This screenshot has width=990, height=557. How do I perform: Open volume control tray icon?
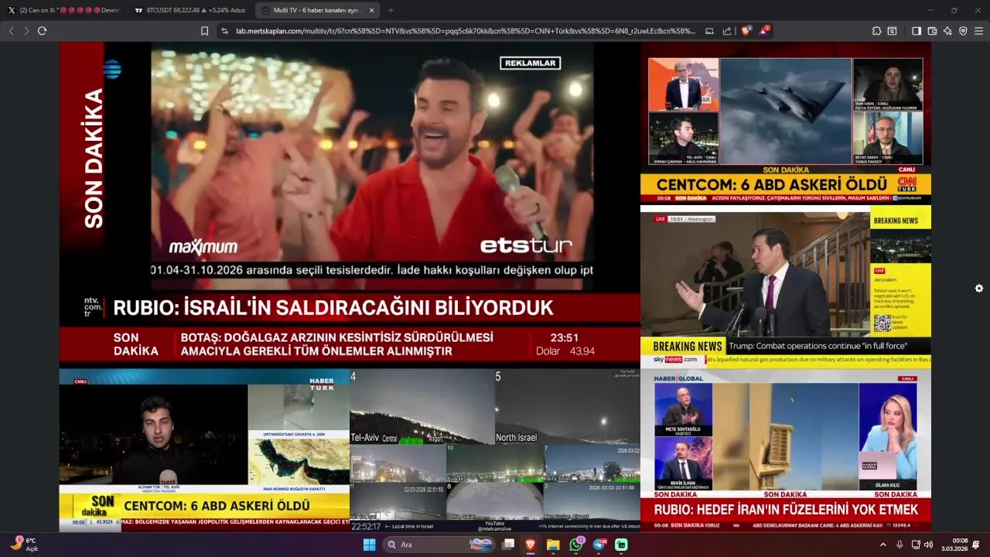coord(928,545)
